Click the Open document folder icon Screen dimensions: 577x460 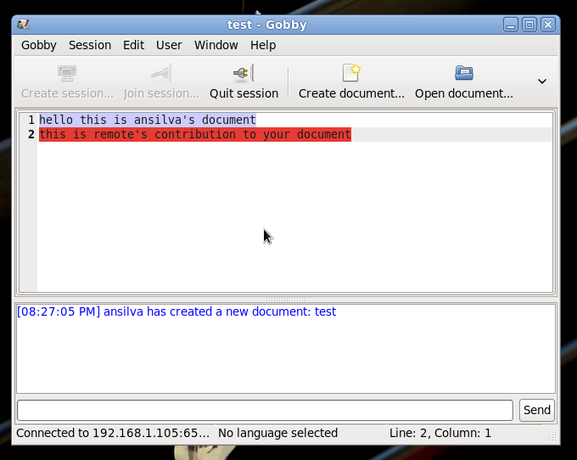tap(463, 74)
